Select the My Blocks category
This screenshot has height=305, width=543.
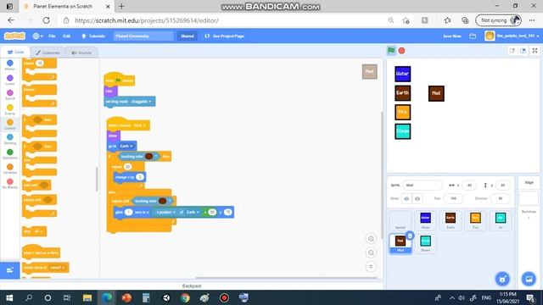(x=9, y=183)
